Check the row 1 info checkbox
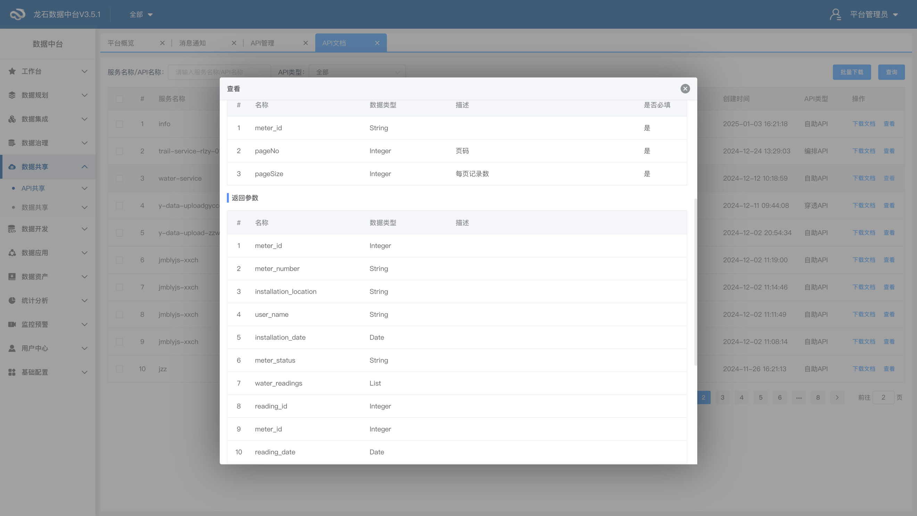This screenshot has width=917, height=516. 119,124
